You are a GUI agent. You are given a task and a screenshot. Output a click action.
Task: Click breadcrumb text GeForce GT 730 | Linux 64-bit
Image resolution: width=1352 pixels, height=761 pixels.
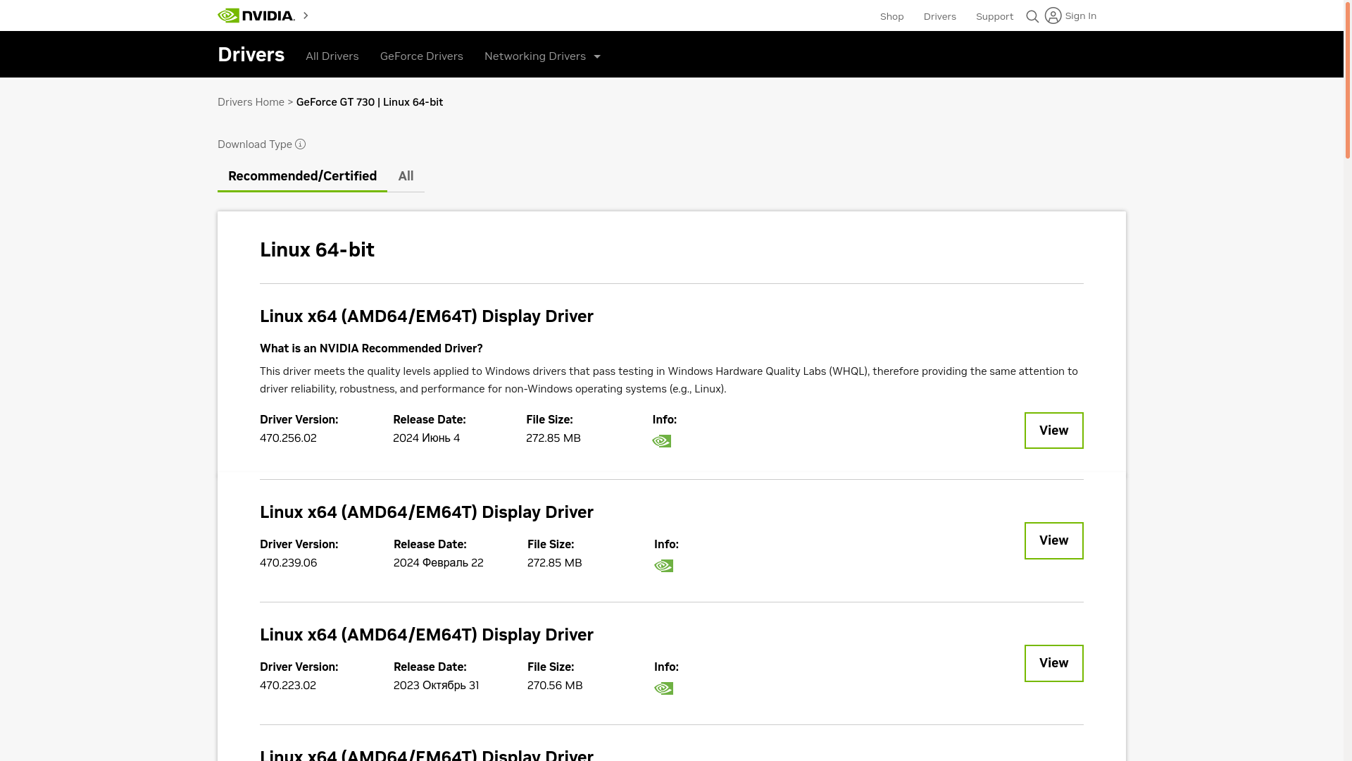point(370,102)
